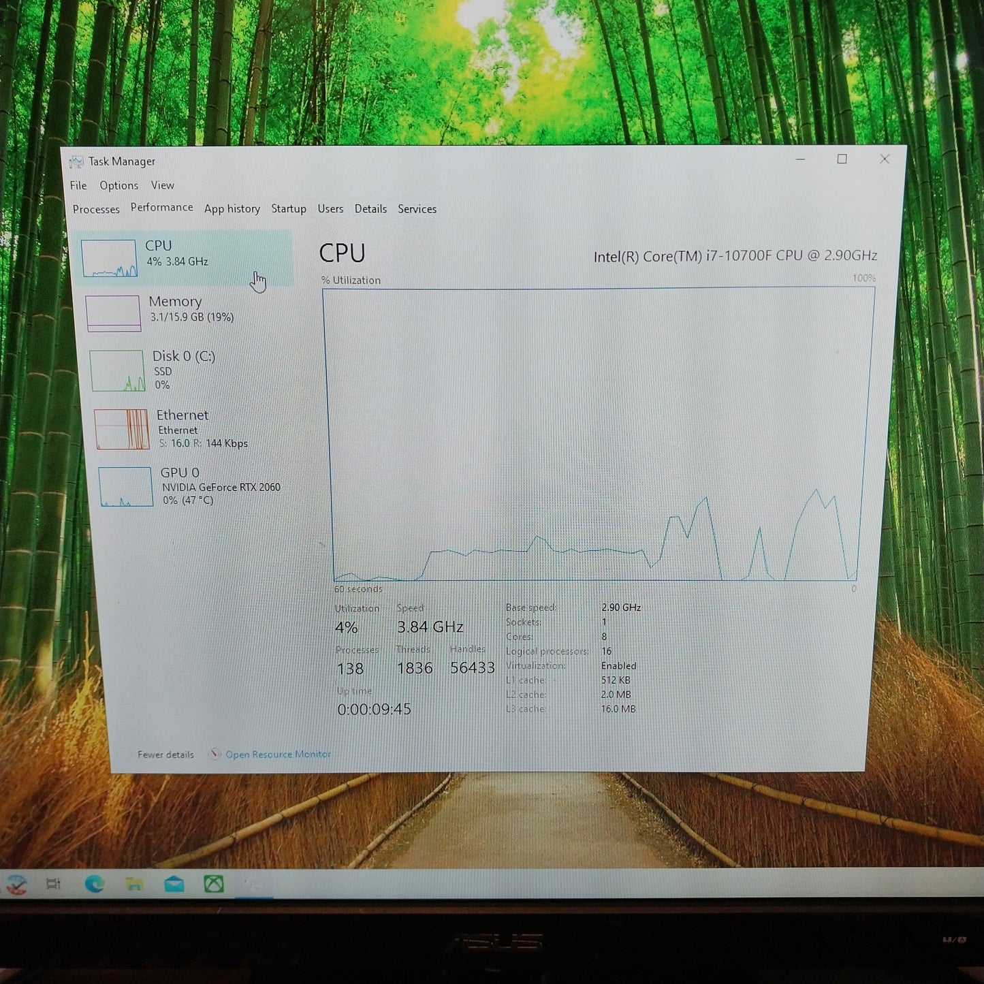The image size is (984, 984).
Task: Open File Explorer from the taskbar
Action: click(134, 884)
